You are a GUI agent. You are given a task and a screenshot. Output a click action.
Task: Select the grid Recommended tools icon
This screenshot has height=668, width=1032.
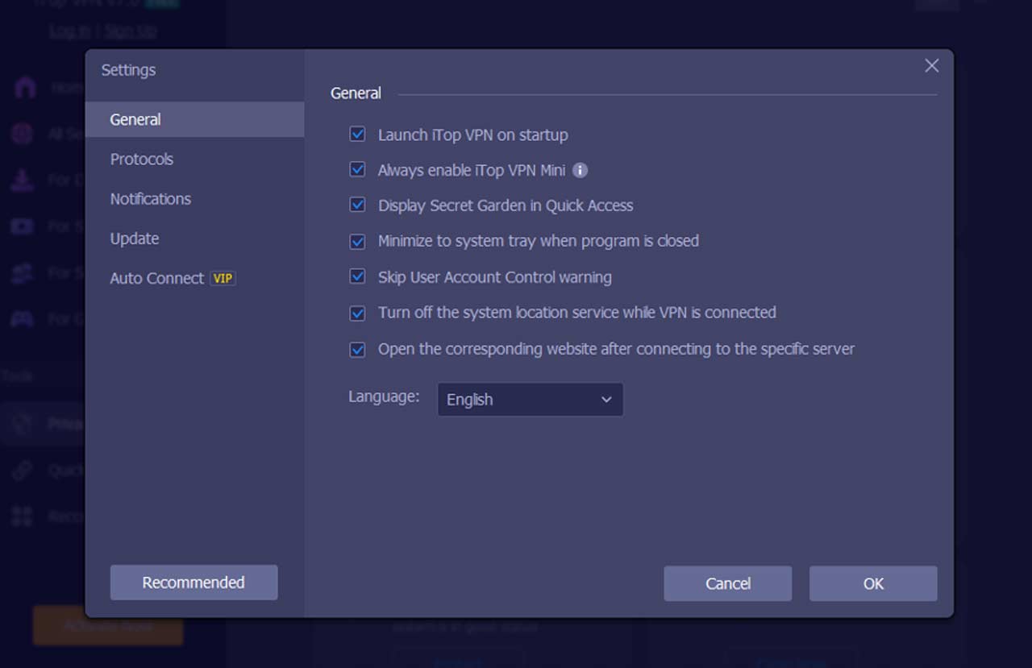tap(23, 514)
